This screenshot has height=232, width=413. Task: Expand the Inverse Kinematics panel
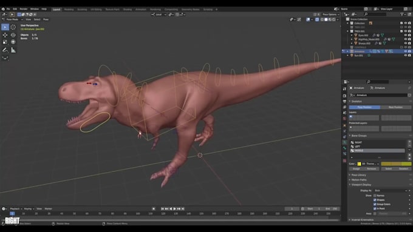pos(362,220)
